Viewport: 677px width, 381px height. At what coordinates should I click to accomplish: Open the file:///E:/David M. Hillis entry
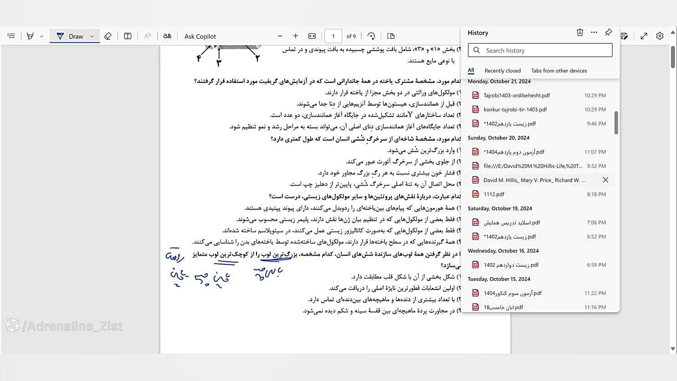coord(540,166)
